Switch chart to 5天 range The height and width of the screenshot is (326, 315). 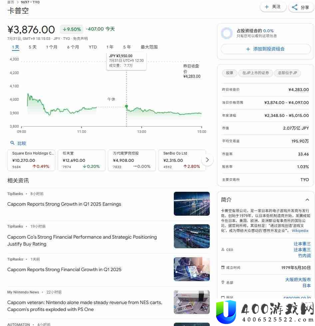(33, 47)
